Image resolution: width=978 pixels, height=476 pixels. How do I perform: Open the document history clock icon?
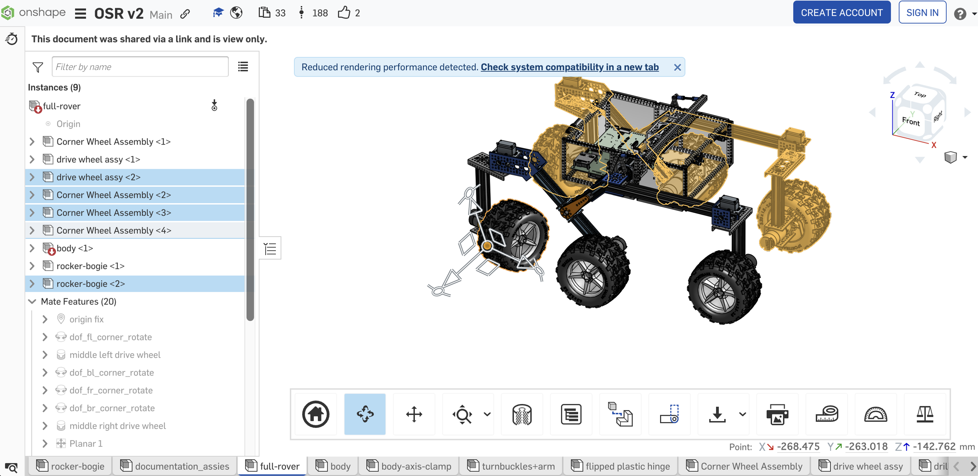12,39
